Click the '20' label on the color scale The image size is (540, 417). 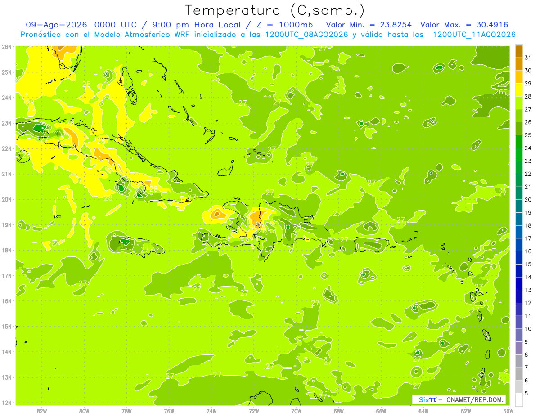click(528, 199)
